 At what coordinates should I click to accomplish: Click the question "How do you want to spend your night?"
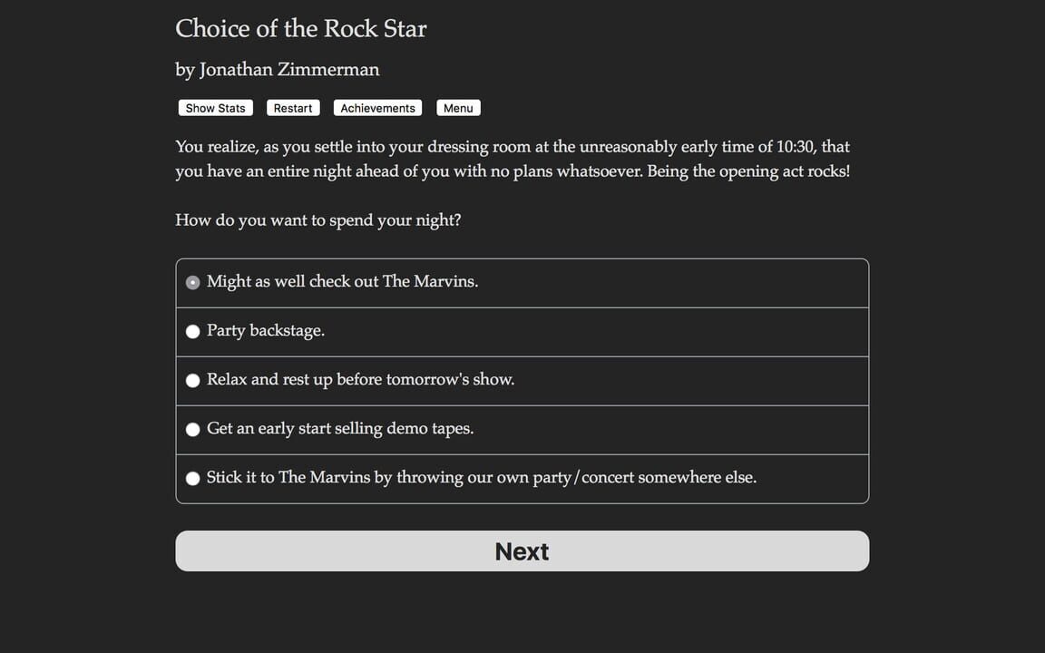(318, 219)
